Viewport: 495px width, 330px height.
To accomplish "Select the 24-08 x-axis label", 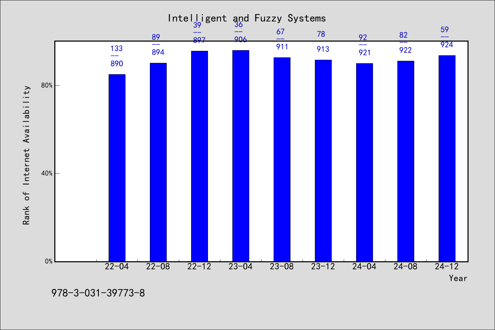I will (406, 266).
